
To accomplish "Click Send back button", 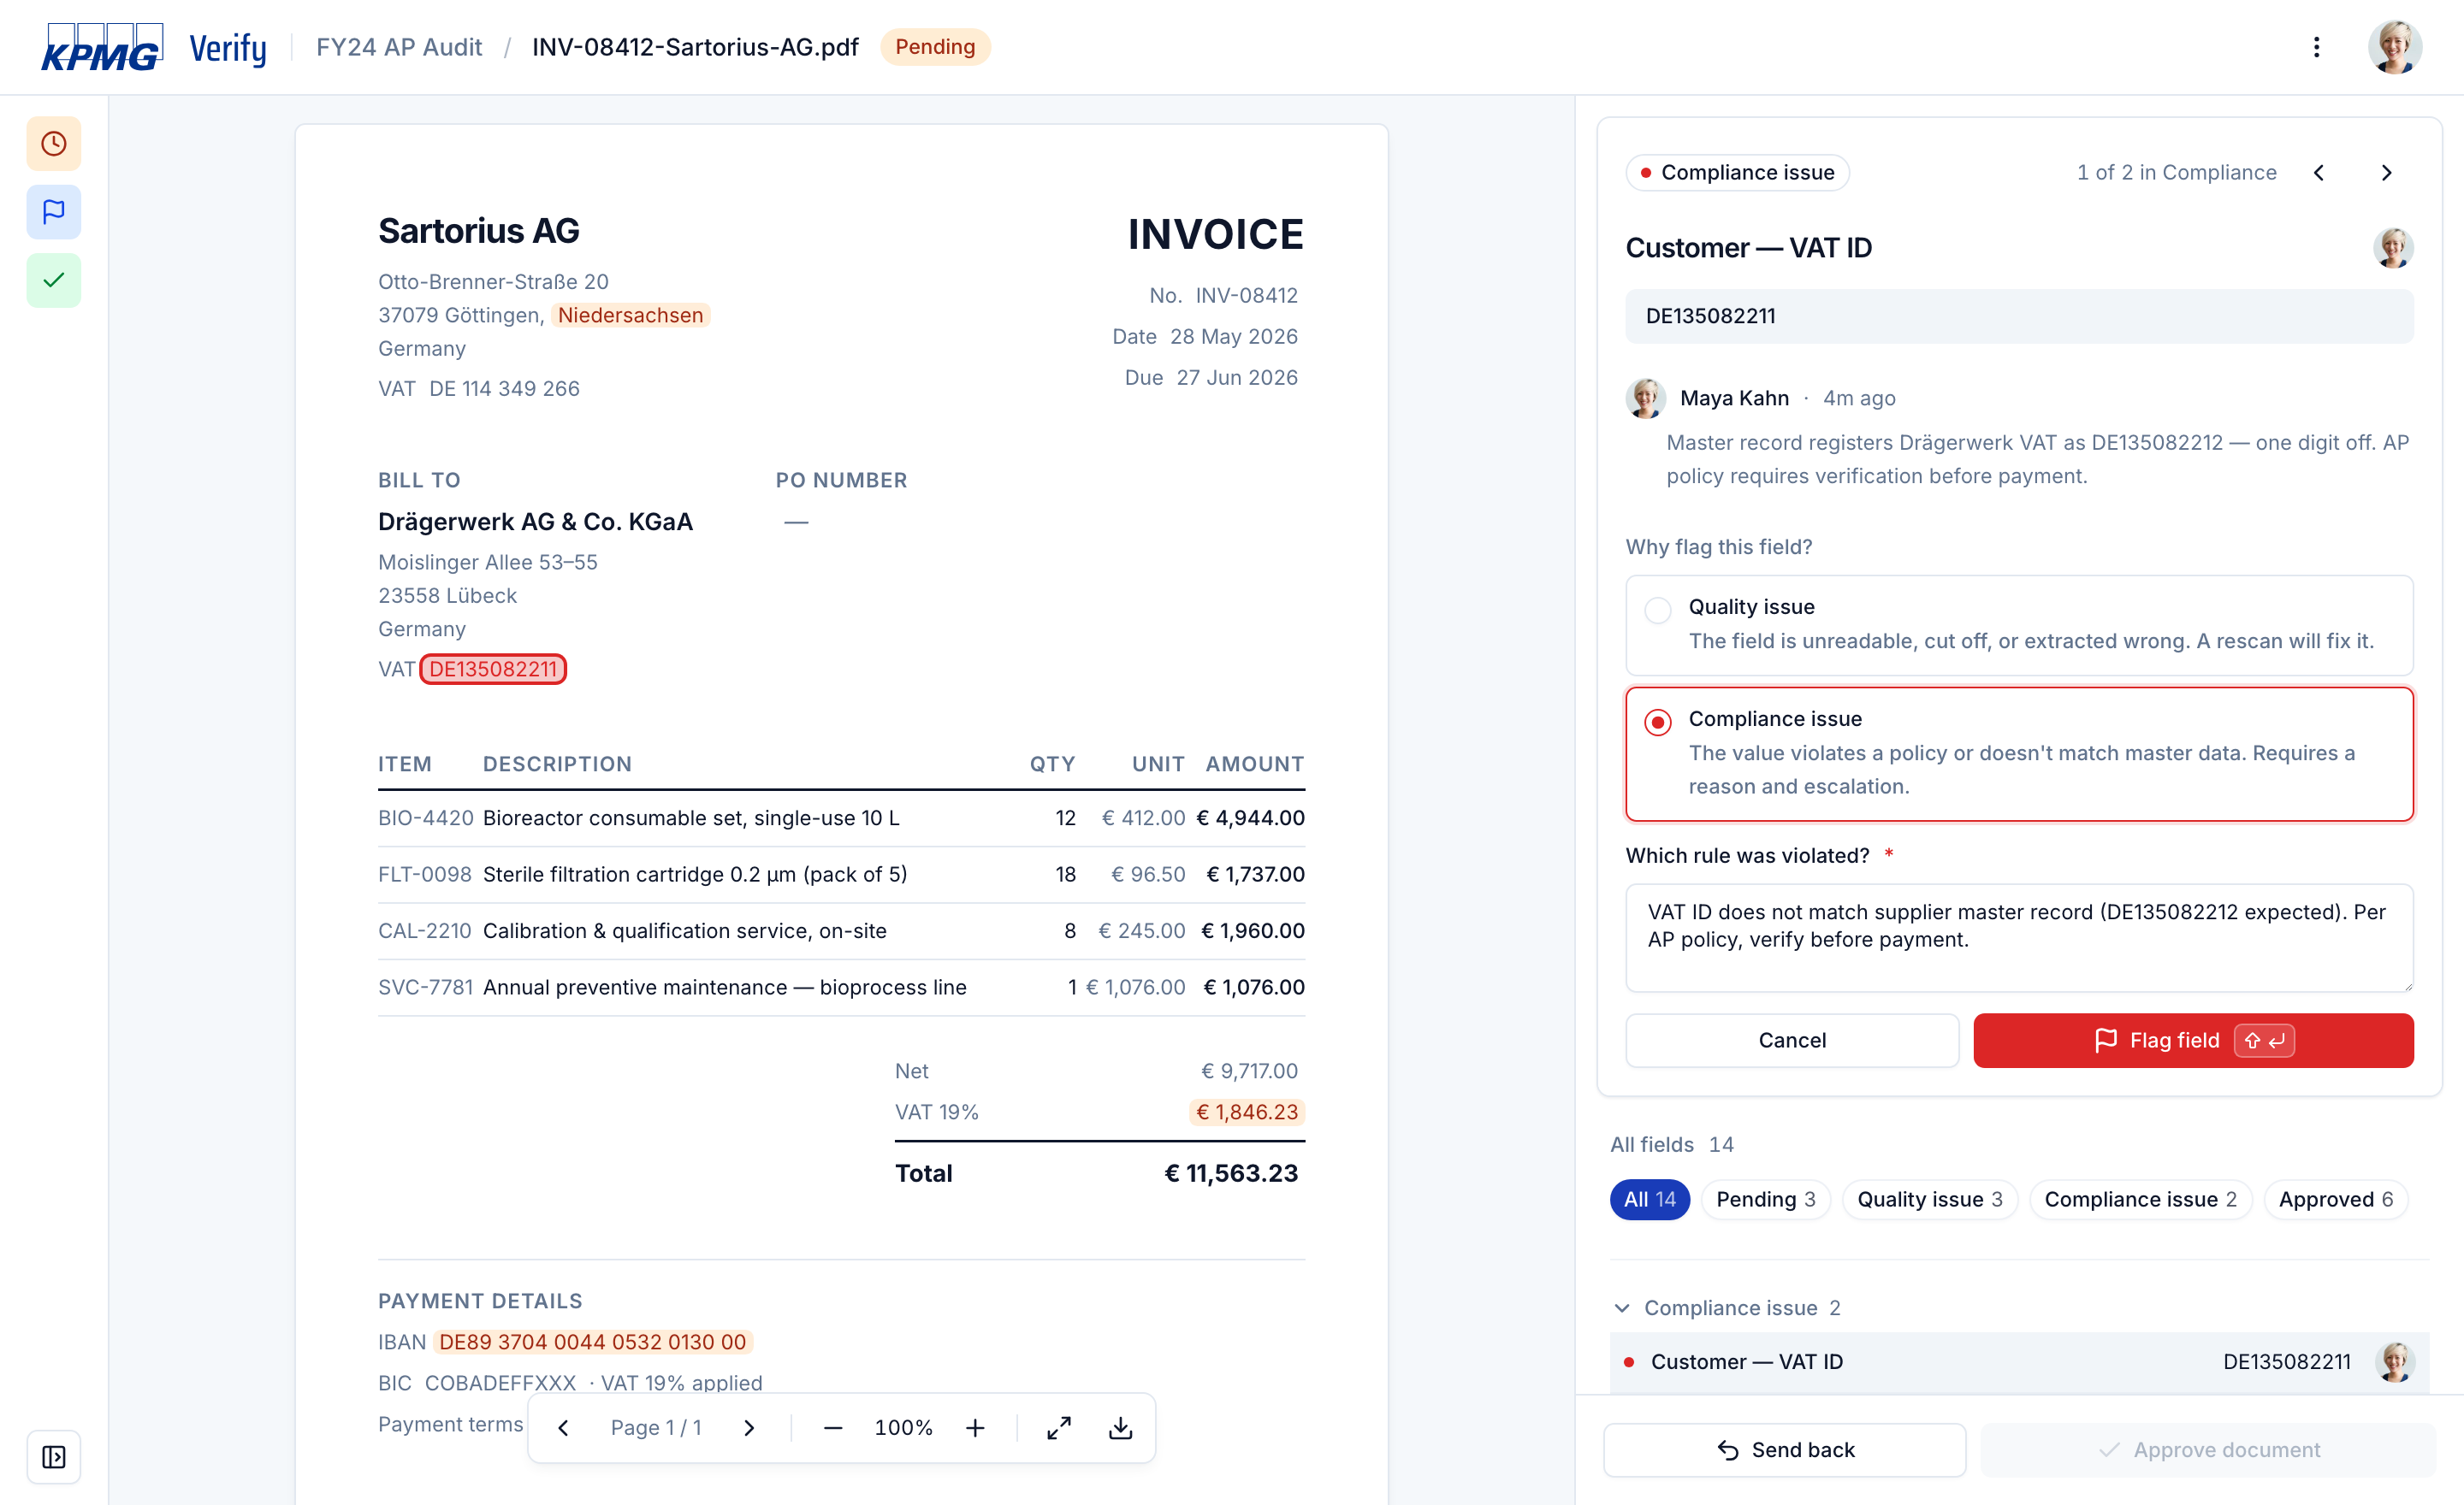I will pyautogui.click(x=1785, y=1450).
